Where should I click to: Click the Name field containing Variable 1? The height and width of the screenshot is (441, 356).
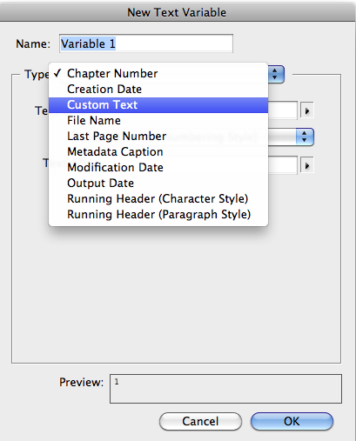pos(146,43)
